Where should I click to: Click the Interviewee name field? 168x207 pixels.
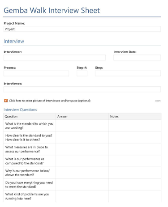coord(82,89)
